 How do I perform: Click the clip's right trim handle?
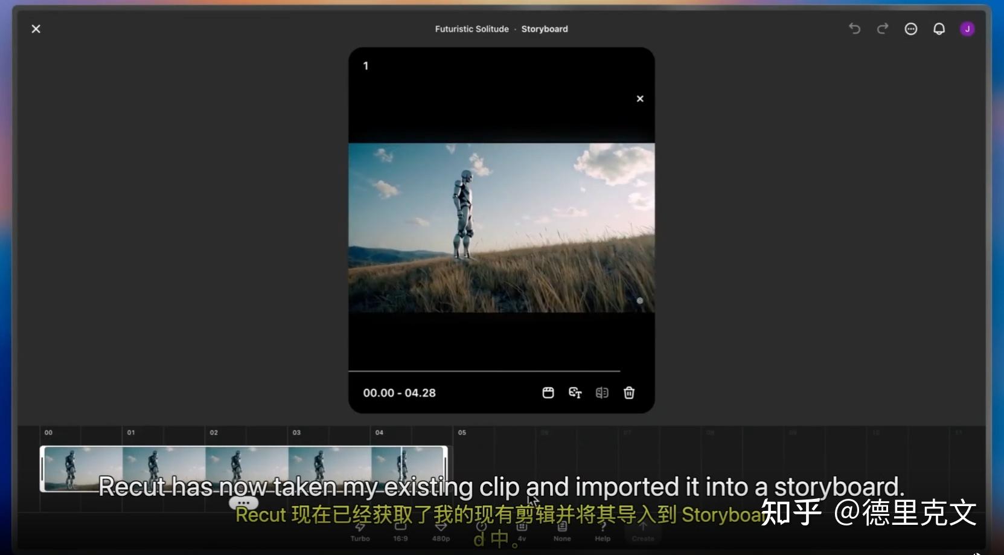pos(446,469)
